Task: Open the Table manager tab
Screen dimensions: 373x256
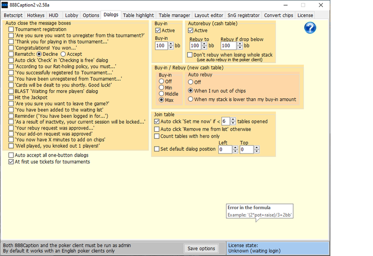Action: (x=174, y=15)
